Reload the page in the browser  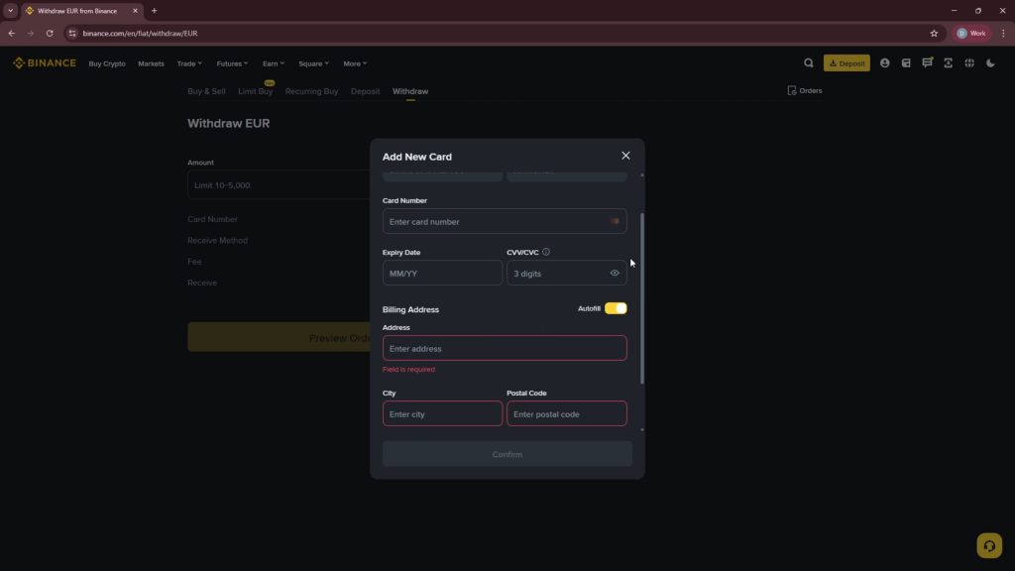click(x=50, y=33)
